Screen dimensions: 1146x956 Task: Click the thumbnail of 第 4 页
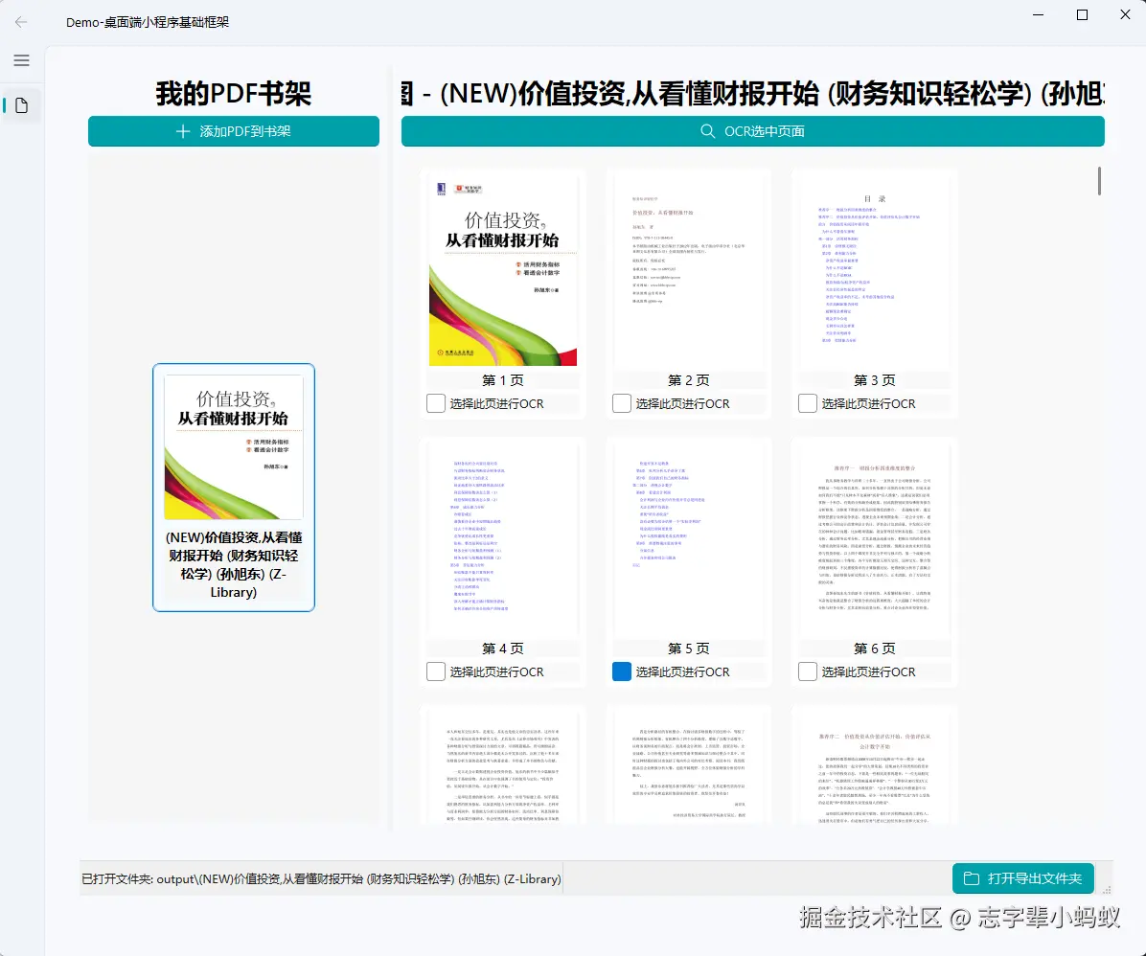(x=503, y=540)
